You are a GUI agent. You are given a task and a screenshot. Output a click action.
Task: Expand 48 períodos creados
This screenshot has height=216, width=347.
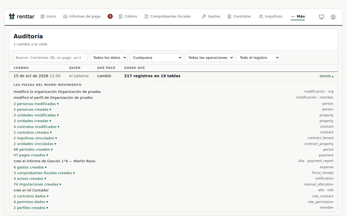[x=33, y=150]
